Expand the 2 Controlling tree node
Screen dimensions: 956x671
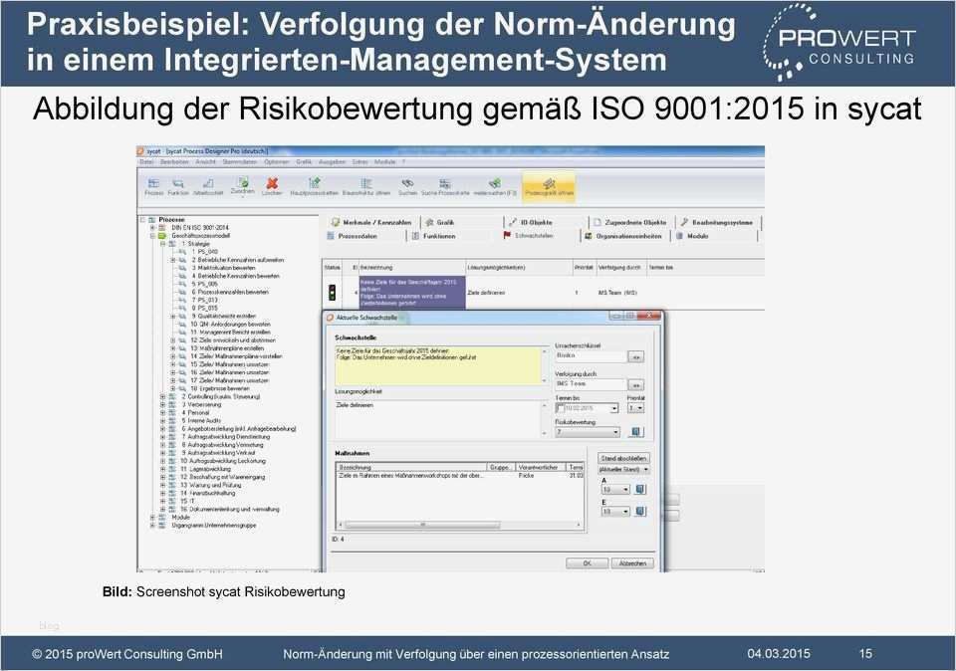click(162, 397)
